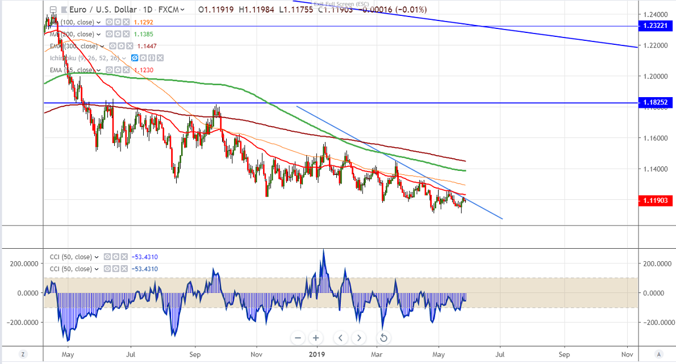This screenshot has height=364, width=676.
Task: Remove the MA (200, close) indicator
Action: [126, 34]
